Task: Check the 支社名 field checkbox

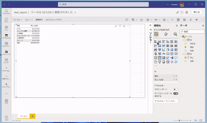Action: tap(186, 44)
